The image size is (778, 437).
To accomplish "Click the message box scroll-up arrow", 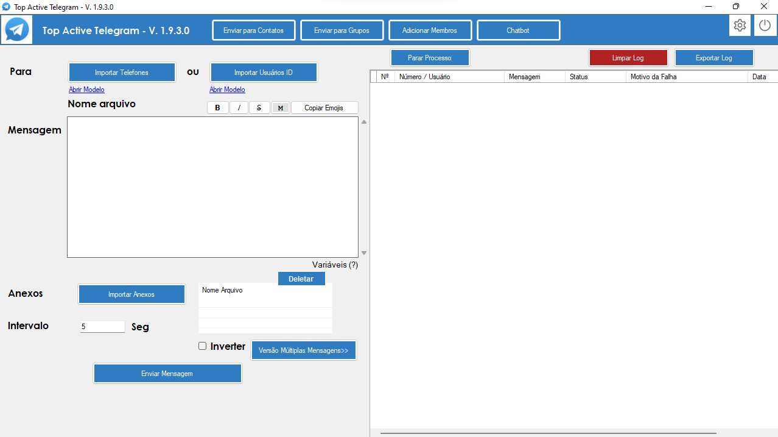I will [x=364, y=122].
